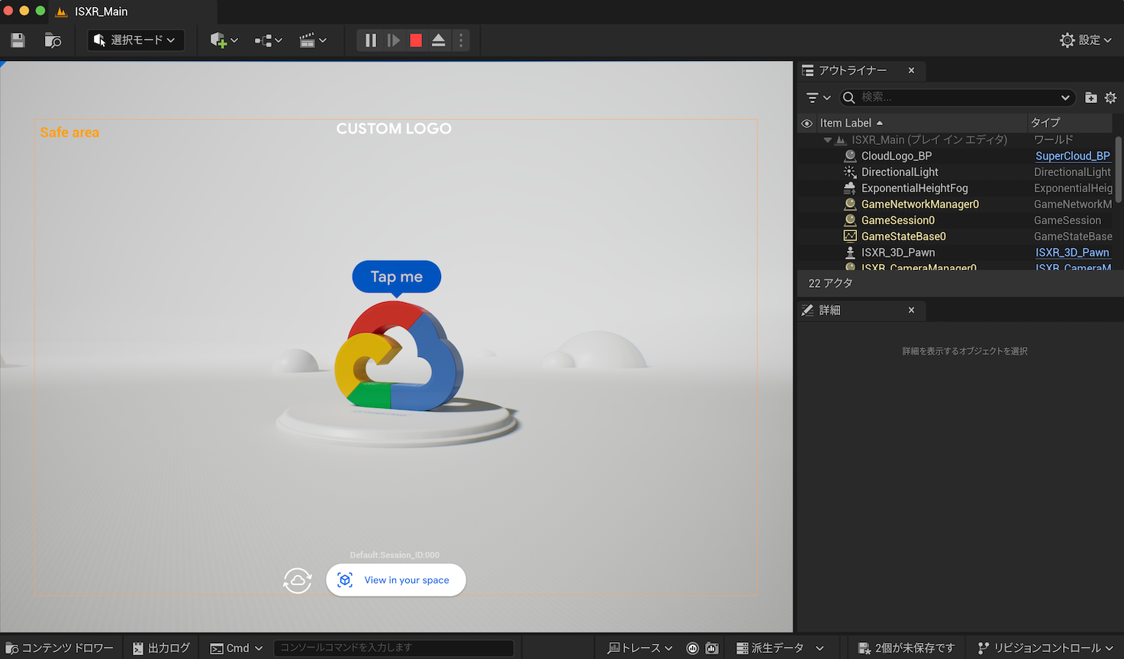
Task: Click the console command input field
Action: click(393, 648)
